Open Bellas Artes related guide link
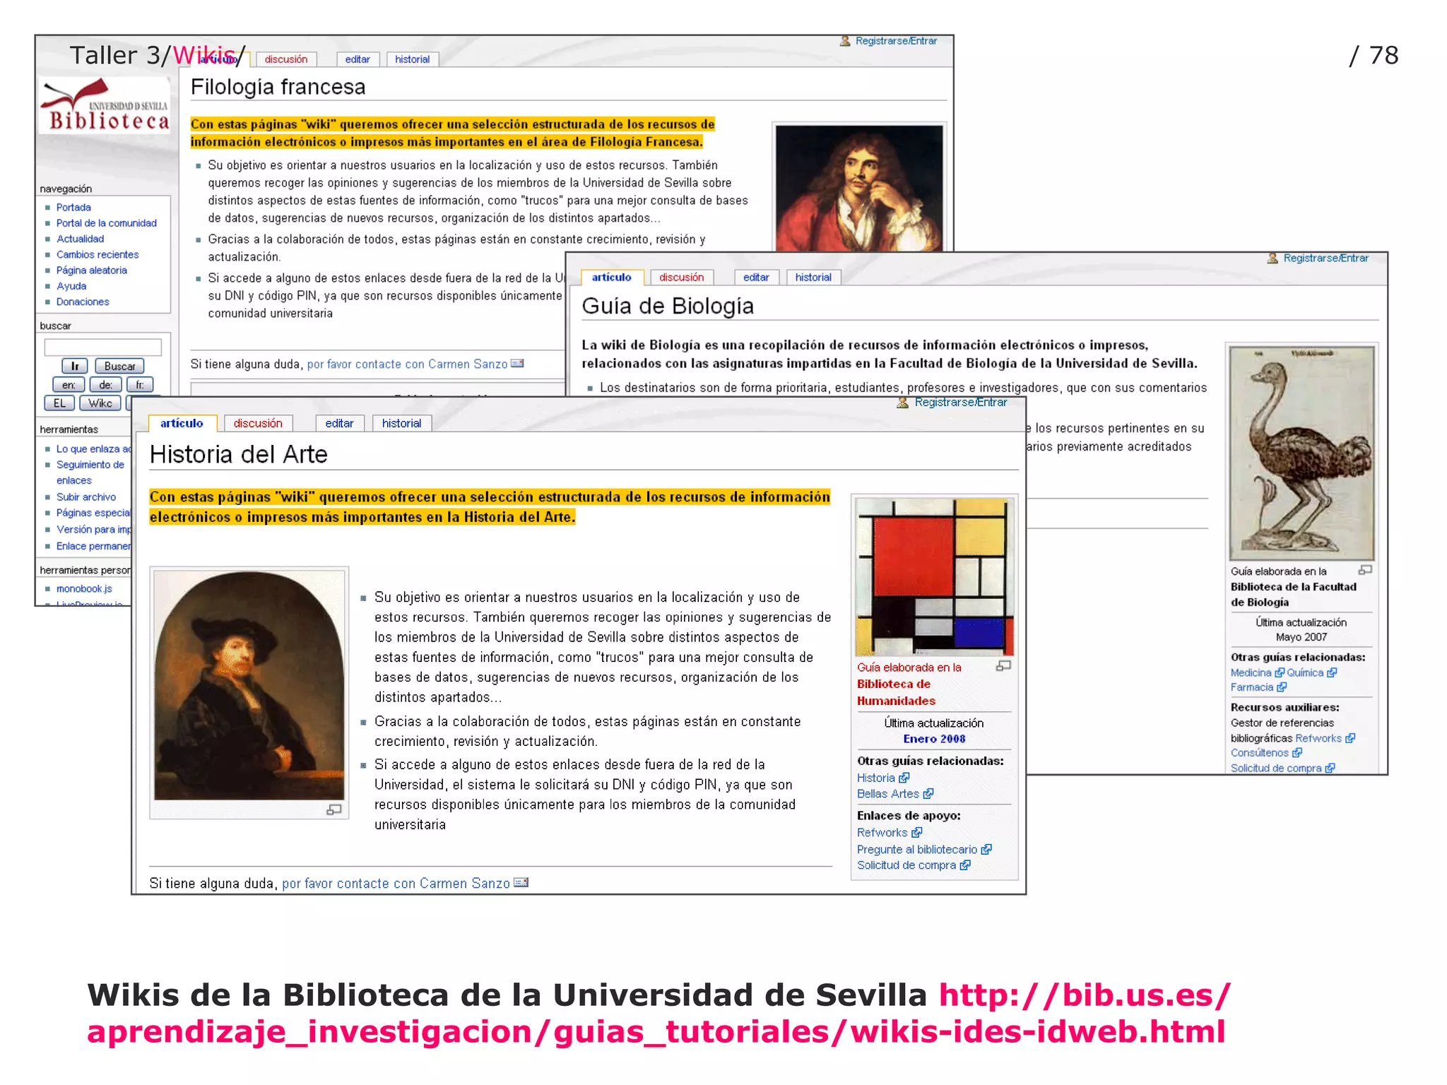The image size is (1447, 1085). (888, 794)
